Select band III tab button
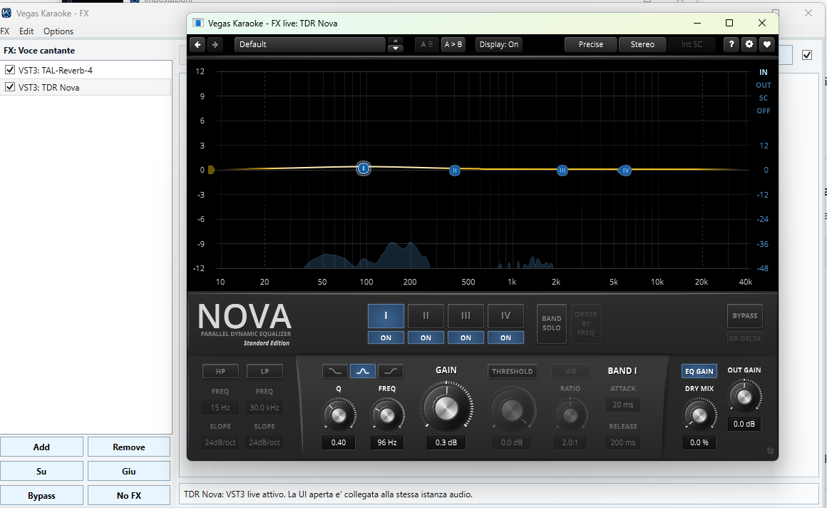The image size is (827, 508). coord(466,316)
